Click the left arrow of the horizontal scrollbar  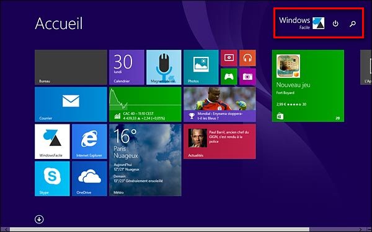click(x=6, y=230)
